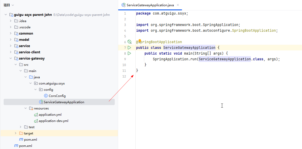
Task: Select pom.xml under service-gateway
Action: (x=31, y=140)
